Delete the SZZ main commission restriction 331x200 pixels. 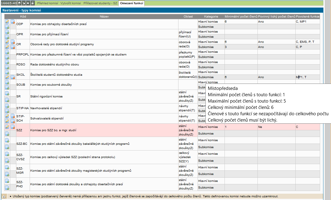[13, 127]
